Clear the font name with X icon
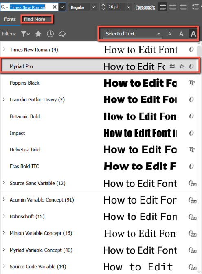Screen dimensions: 202x274 pos(55,7)
